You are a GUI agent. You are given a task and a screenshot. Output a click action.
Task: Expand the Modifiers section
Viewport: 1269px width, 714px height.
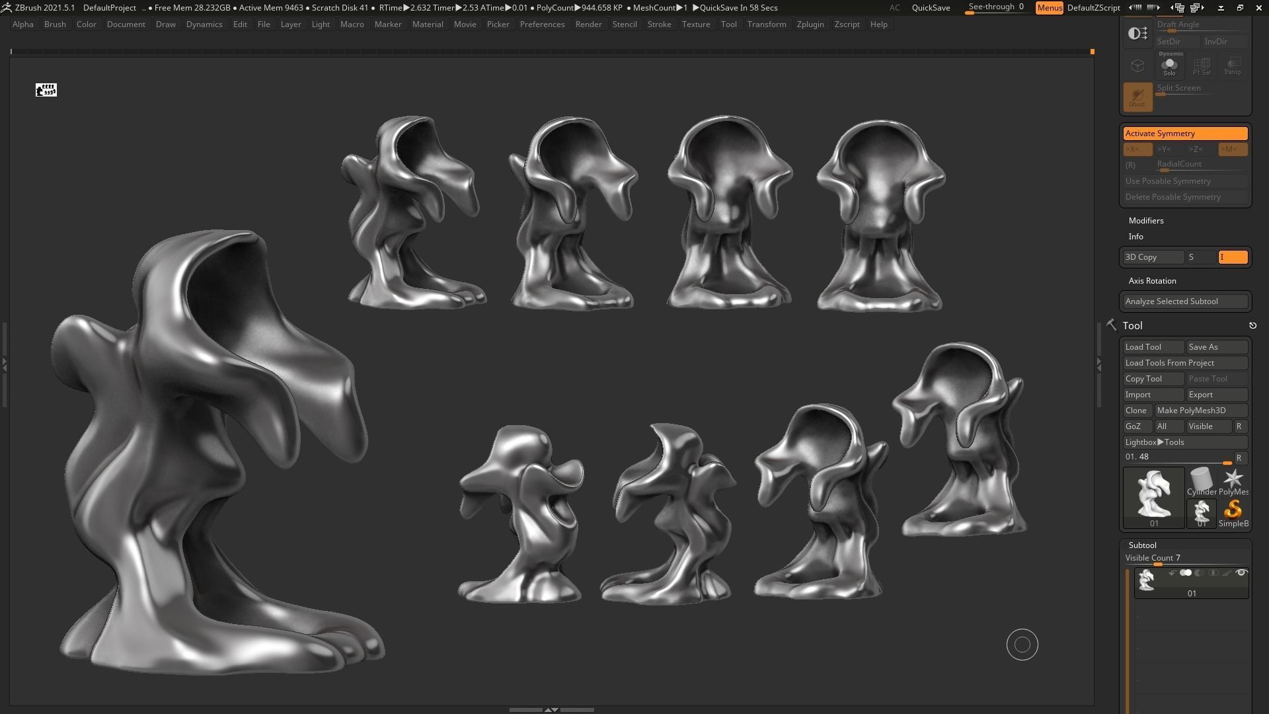[x=1145, y=221]
